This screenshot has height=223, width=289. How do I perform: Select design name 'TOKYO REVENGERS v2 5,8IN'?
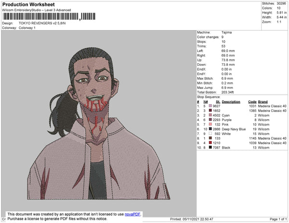pos(42,23)
